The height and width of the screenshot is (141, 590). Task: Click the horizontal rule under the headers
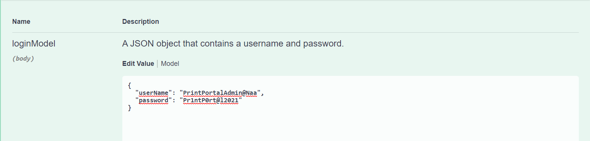pos(295,32)
